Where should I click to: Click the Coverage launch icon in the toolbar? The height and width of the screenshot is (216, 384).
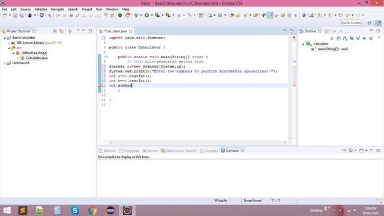[157, 15]
